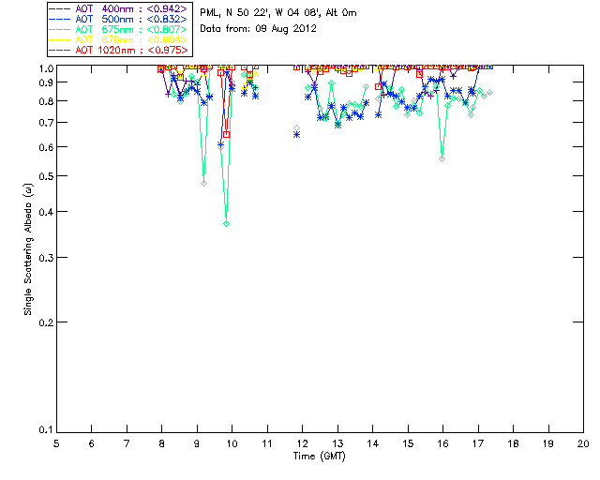Viewport: 600px width, 480px height.
Task: Click the AOT 675nm green legend entry
Action: coord(119,29)
